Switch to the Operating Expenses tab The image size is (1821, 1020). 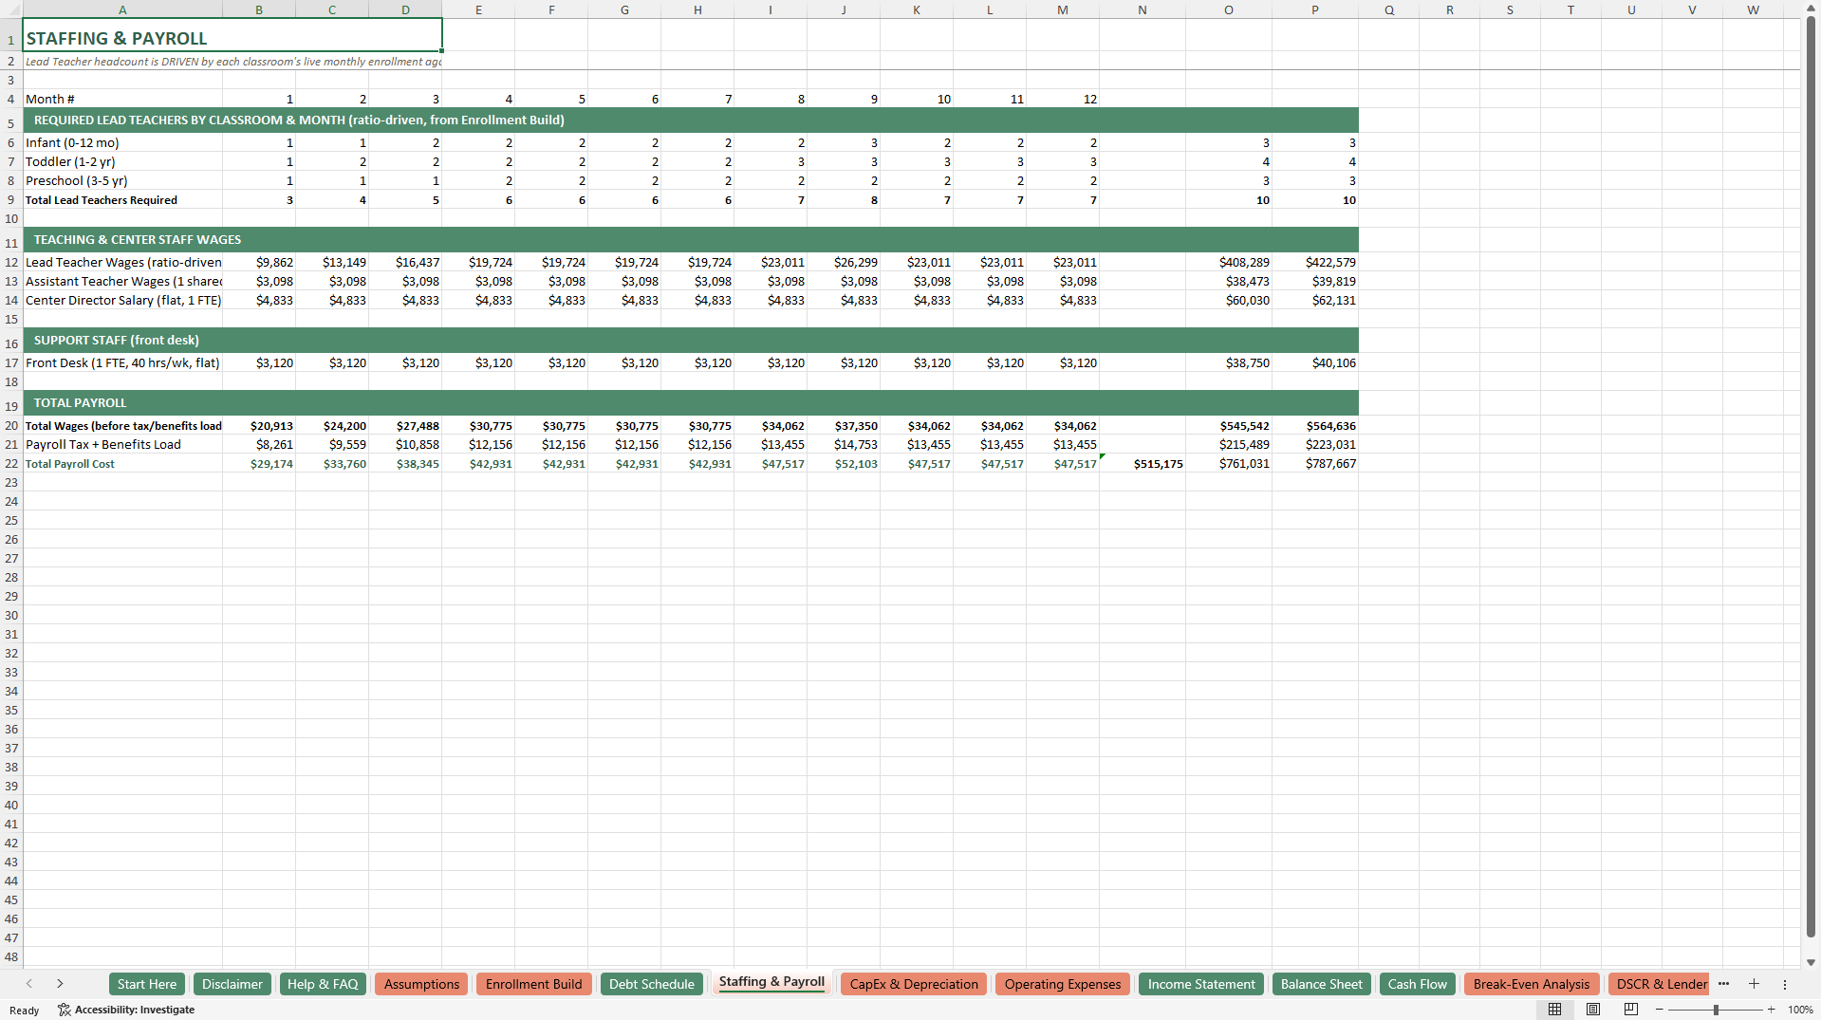pos(1063,984)
